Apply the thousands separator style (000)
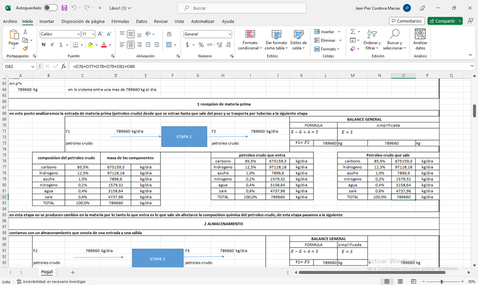Viewport: 478px width, 285px height. coord(210,45)
